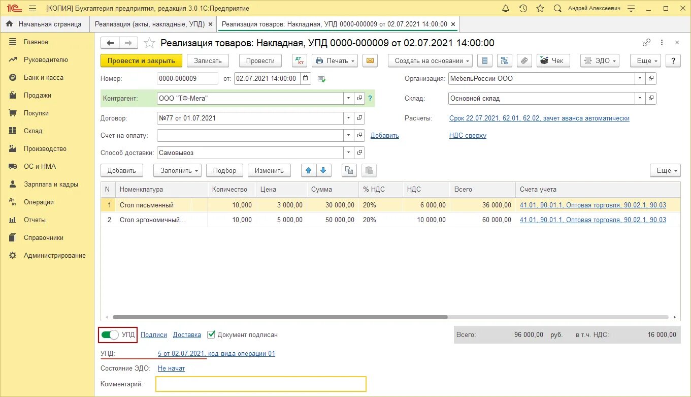
Task: Open Администрирование section
Action: 54,255
